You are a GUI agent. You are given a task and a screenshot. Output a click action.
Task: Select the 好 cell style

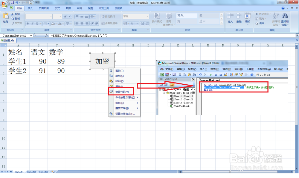click(186, 21)
